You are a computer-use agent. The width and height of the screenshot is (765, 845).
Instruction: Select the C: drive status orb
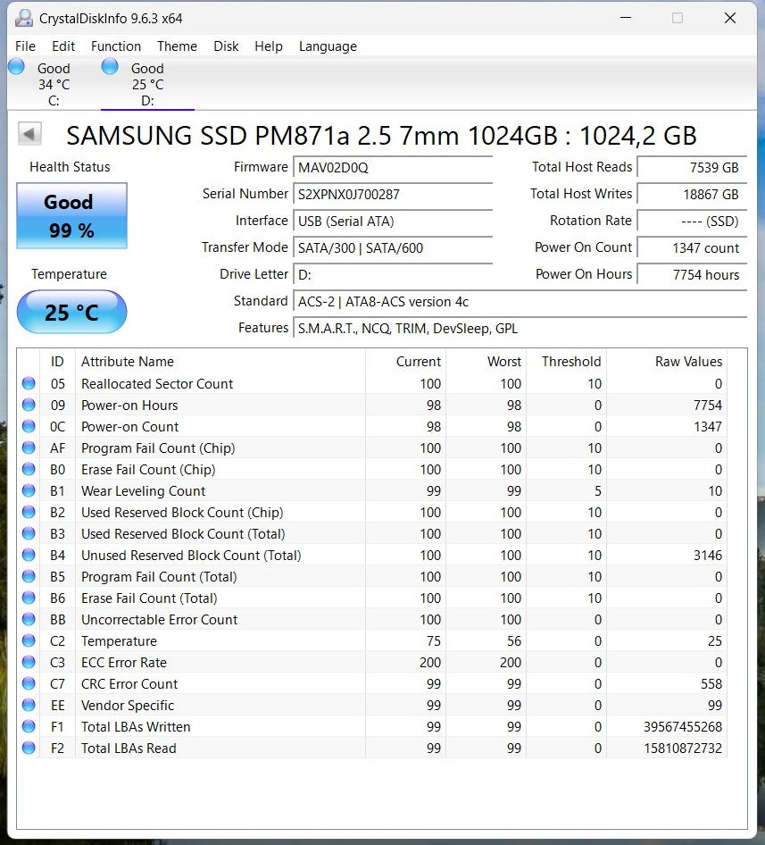(17, 66)
